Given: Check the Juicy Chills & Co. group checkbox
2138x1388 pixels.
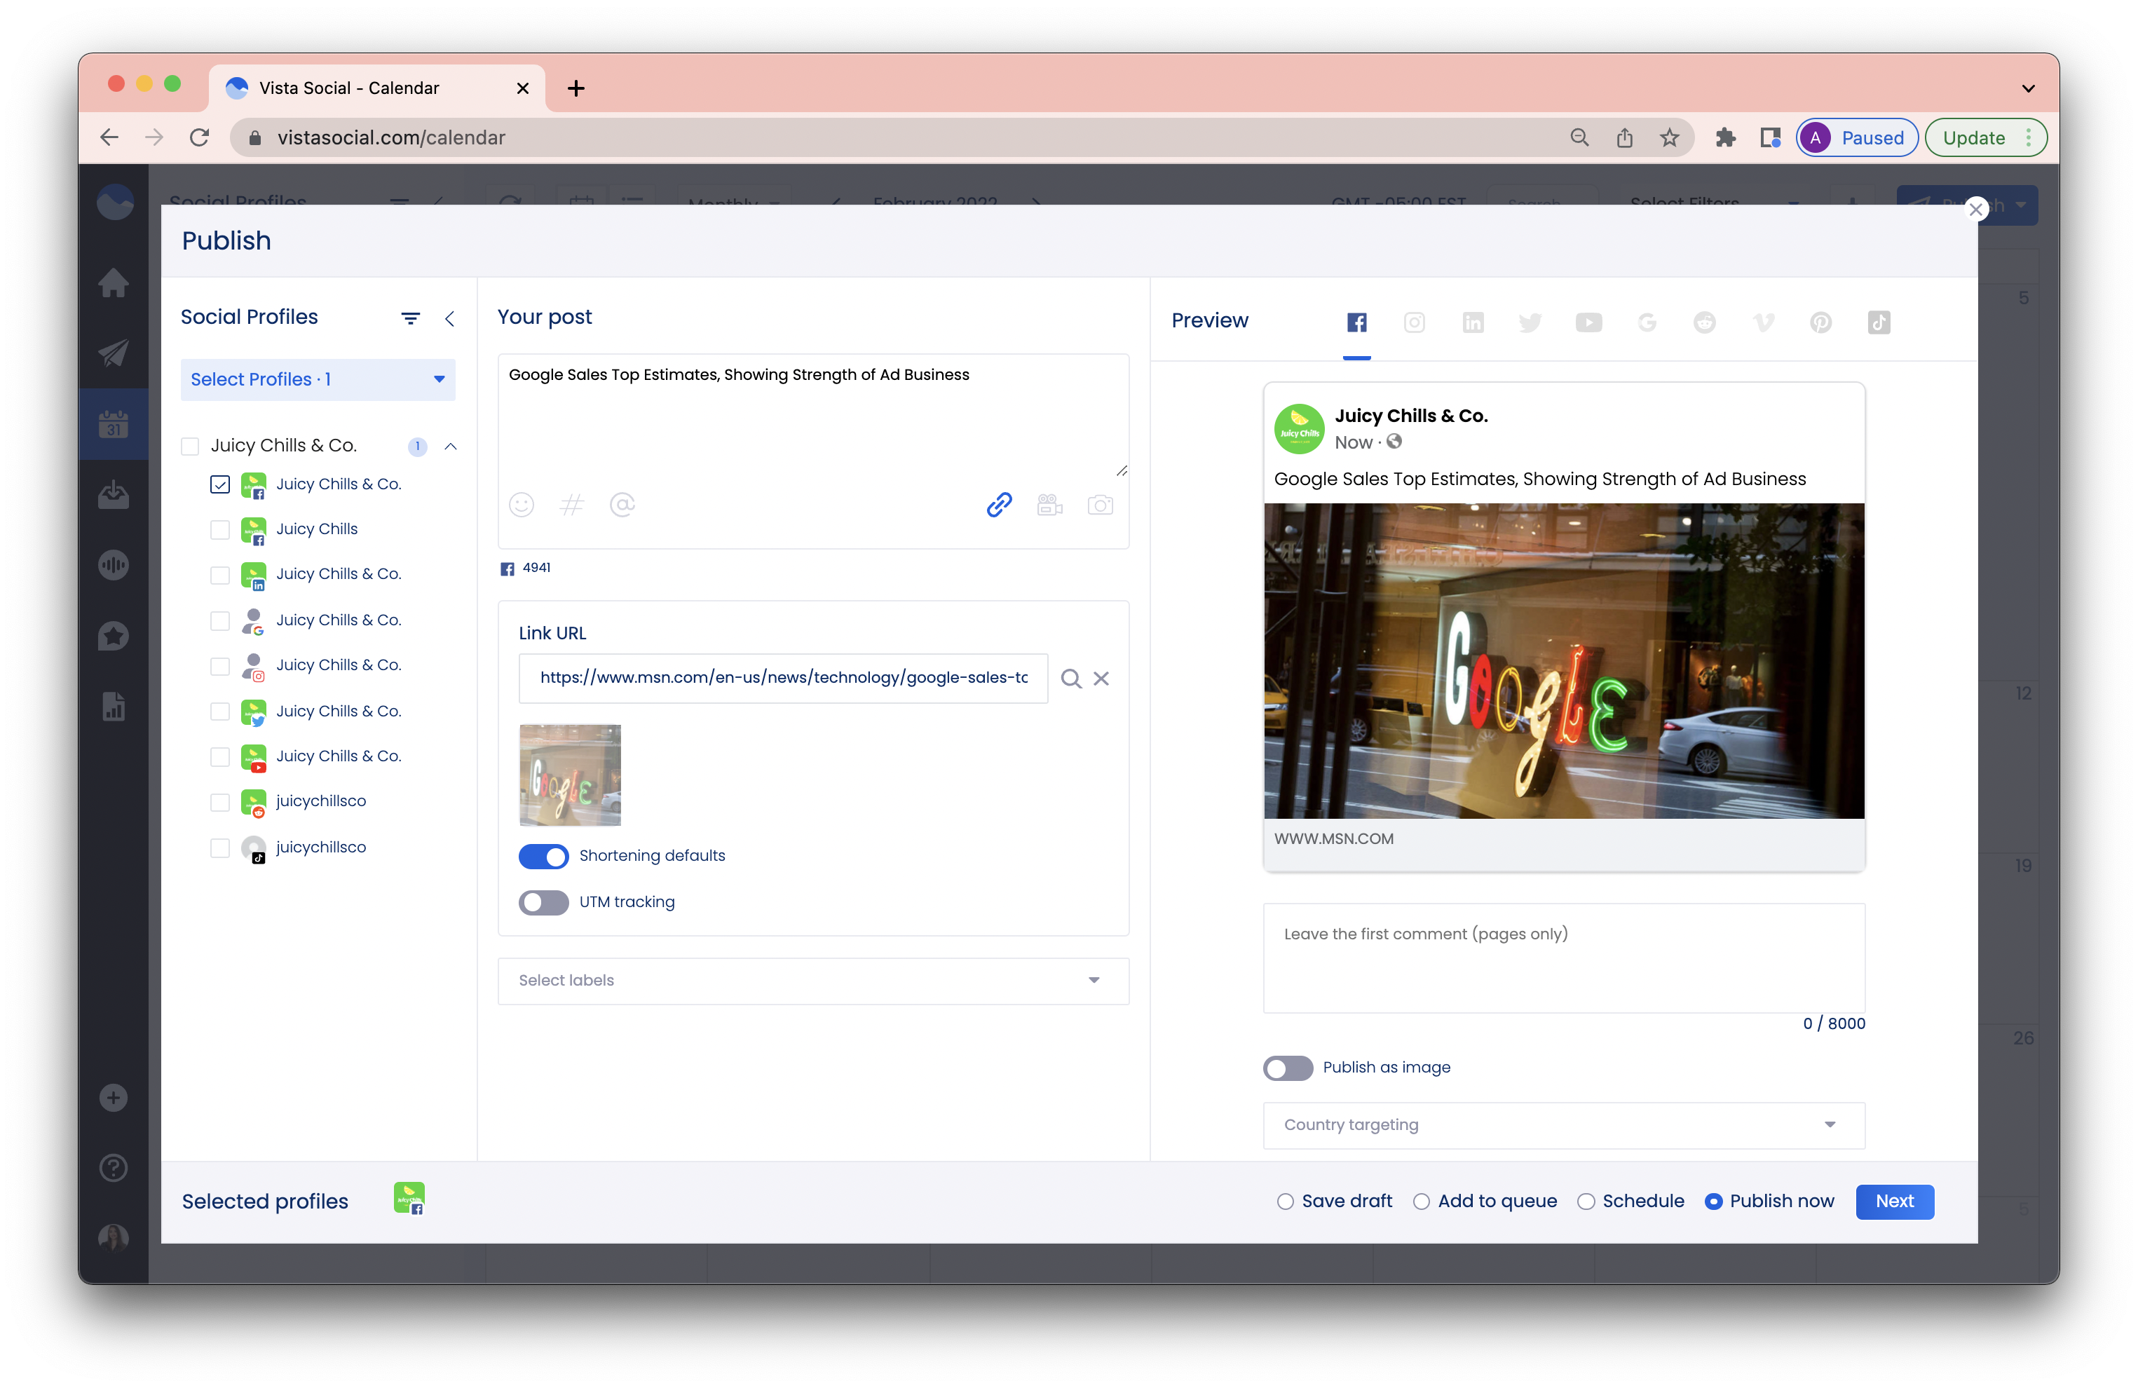Looking at the screenshot, I should click(189, 446).
